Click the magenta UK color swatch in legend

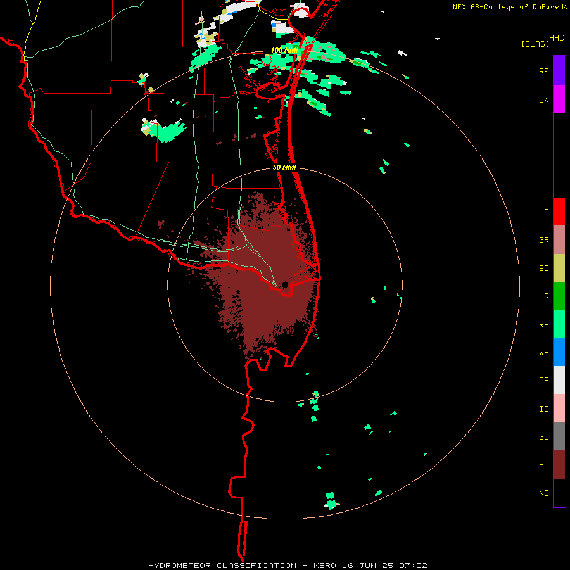tap(559, 99)
